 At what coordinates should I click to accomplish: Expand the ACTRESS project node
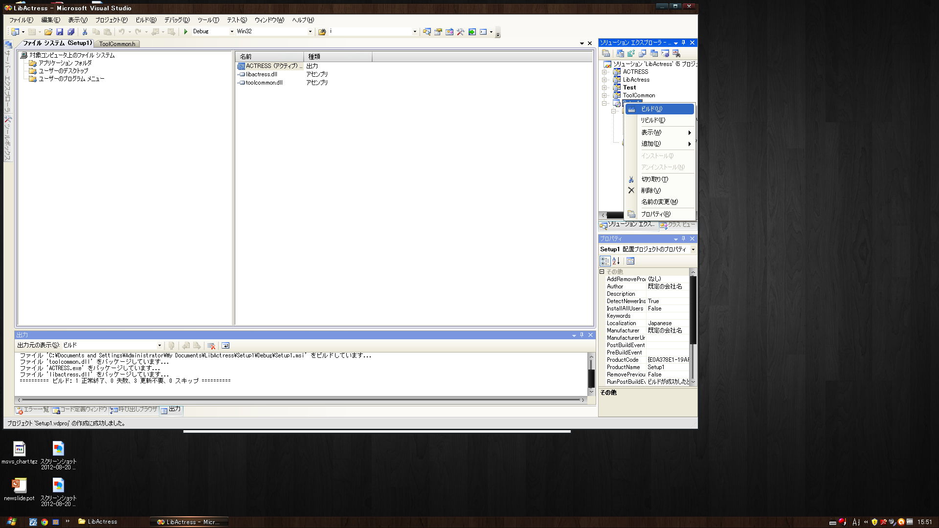[x=604, y=72]
